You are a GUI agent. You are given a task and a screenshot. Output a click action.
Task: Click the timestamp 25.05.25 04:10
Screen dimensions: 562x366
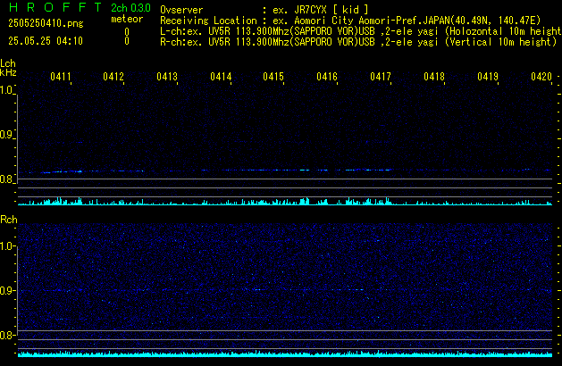46,41
